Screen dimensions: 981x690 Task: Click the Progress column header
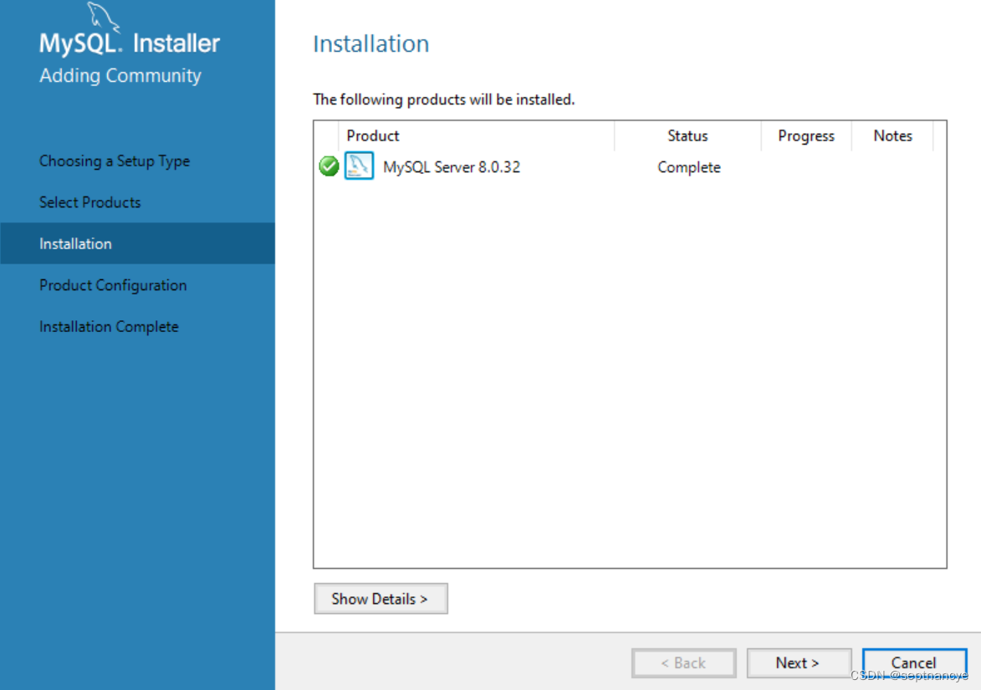pyautogui.click(x=806, y=135)
